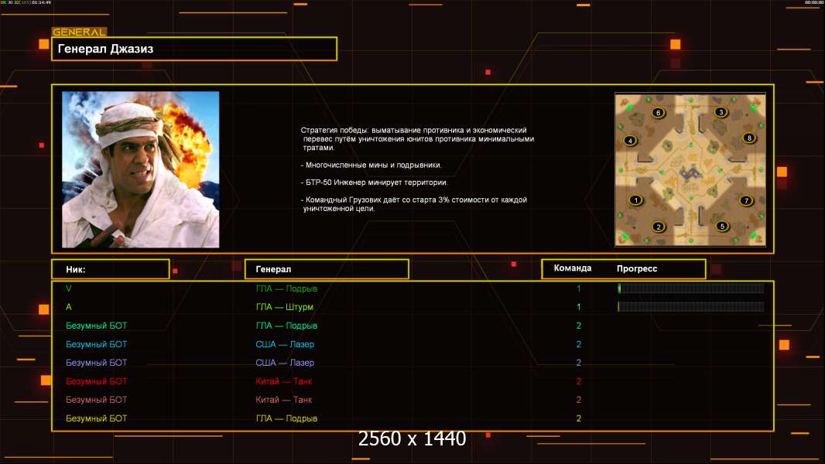
Task: Click the red 'Китай — Танк' first entry
Action: pos(284,381)
